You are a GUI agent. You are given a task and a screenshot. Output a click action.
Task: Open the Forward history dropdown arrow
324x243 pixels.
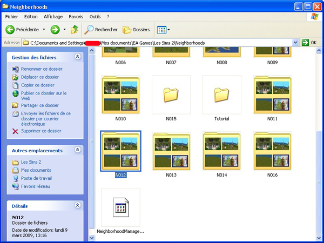point(64,30)
